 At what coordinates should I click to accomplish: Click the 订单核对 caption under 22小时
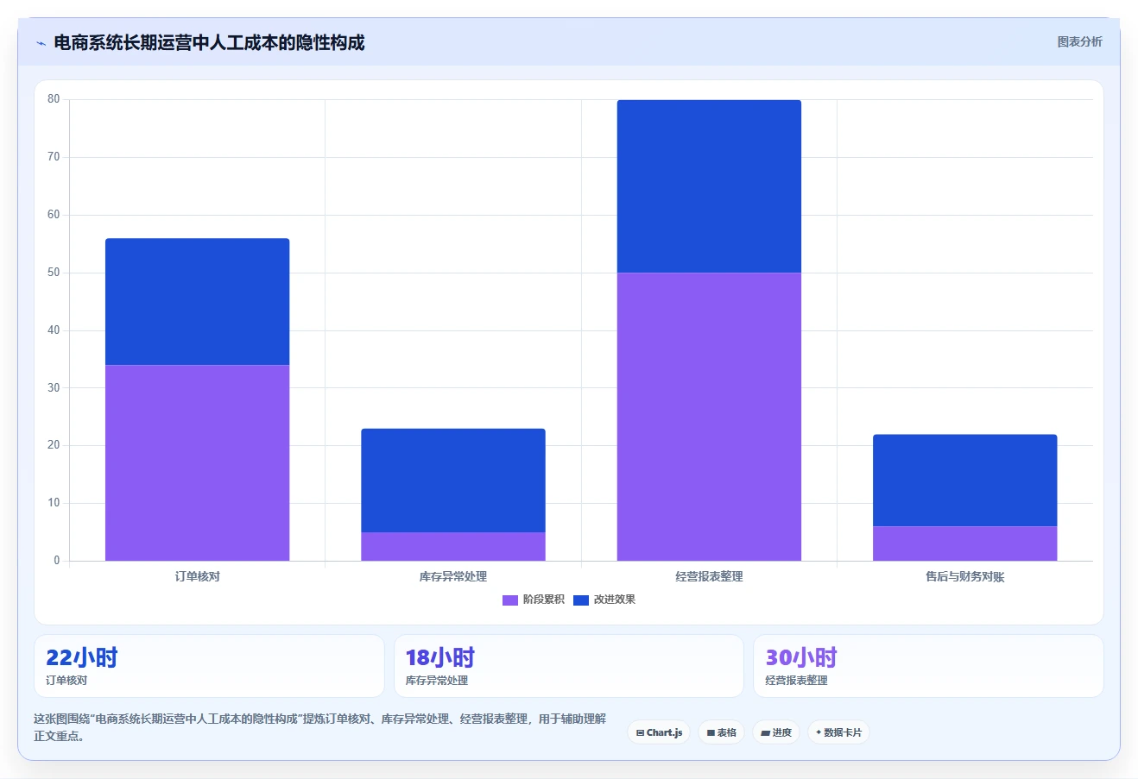[66, 681]
